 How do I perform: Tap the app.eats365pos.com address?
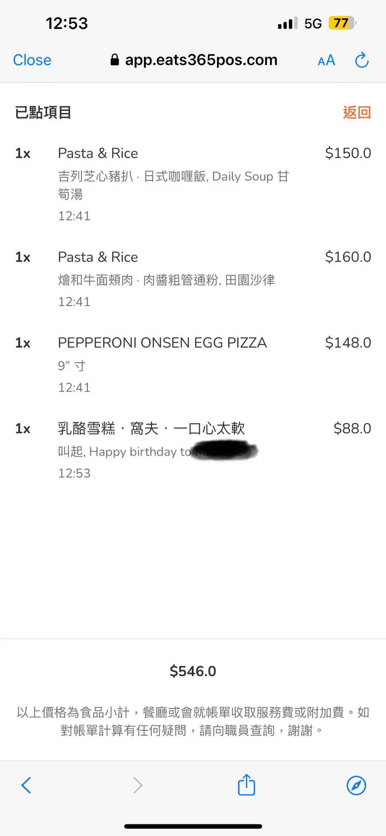pos(201,60)
